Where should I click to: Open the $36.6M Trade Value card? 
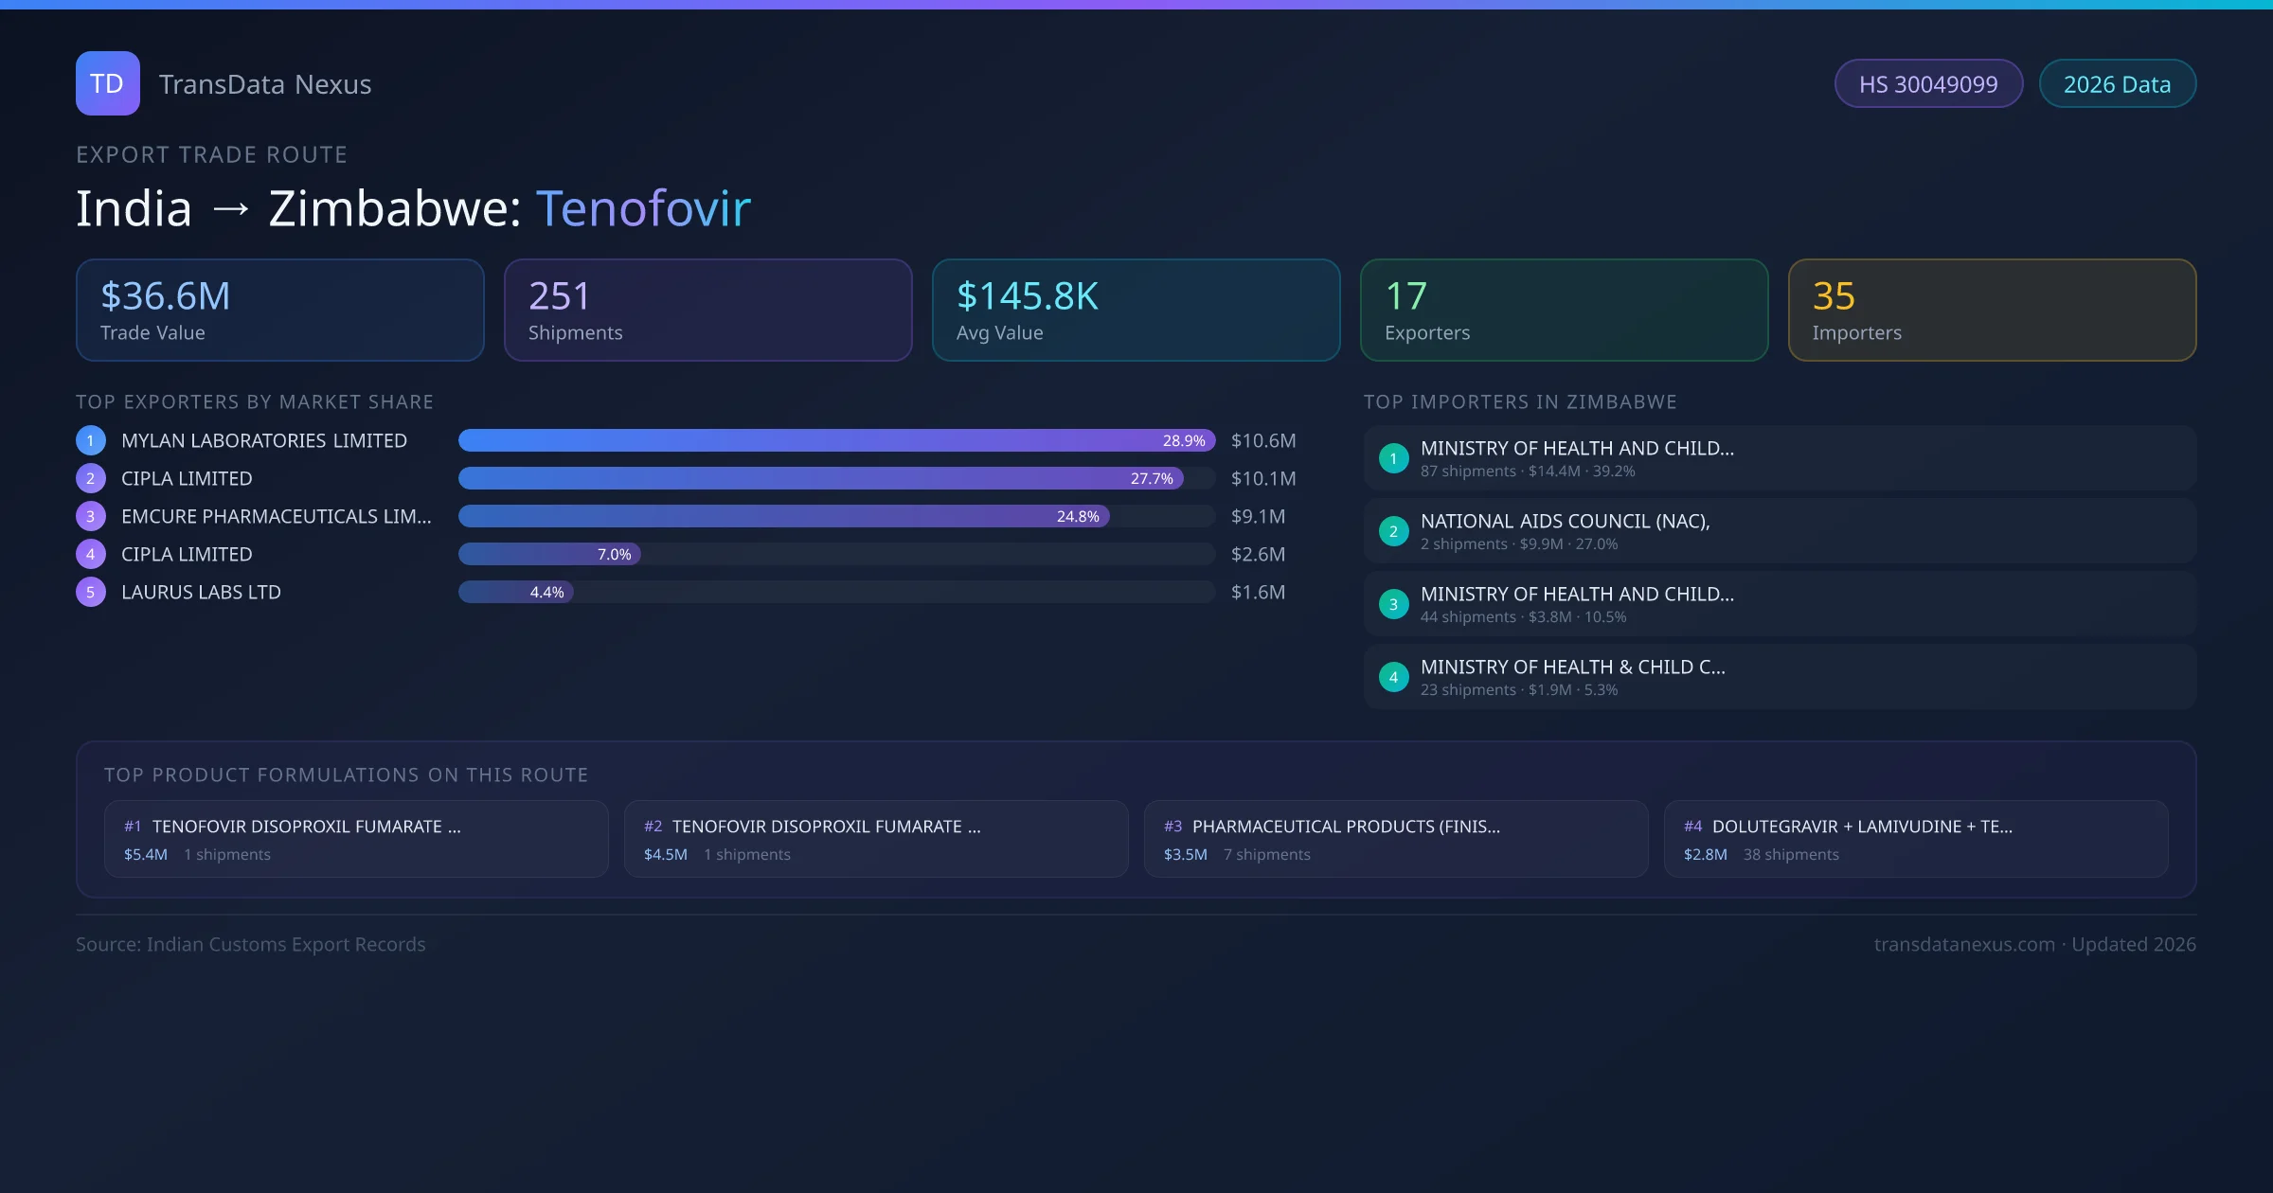point(279,310)
